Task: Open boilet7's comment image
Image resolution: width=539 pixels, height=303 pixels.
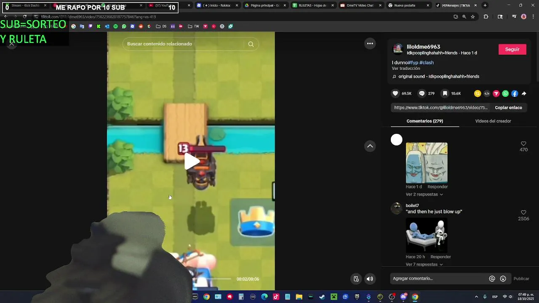Action: [x=427, y=235]
